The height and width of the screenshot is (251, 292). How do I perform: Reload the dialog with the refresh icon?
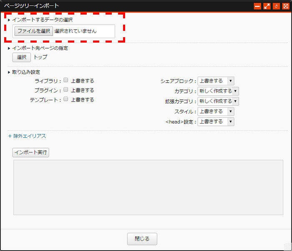pyautogui.click(x=276, y=6)
